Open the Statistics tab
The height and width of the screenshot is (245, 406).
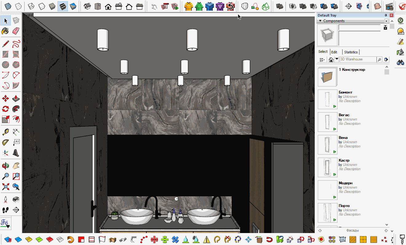tap(351, 52)
